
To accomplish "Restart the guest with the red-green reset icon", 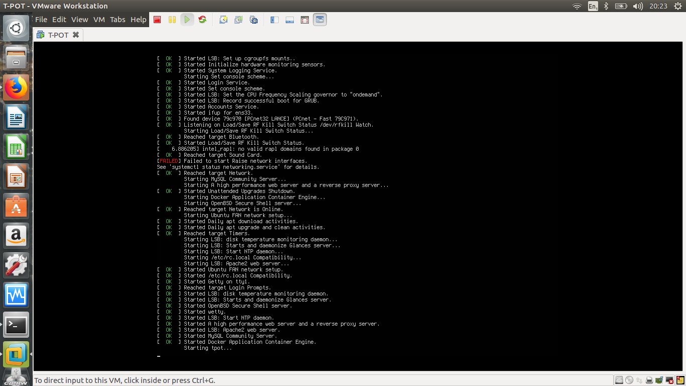I will [202, 20].
